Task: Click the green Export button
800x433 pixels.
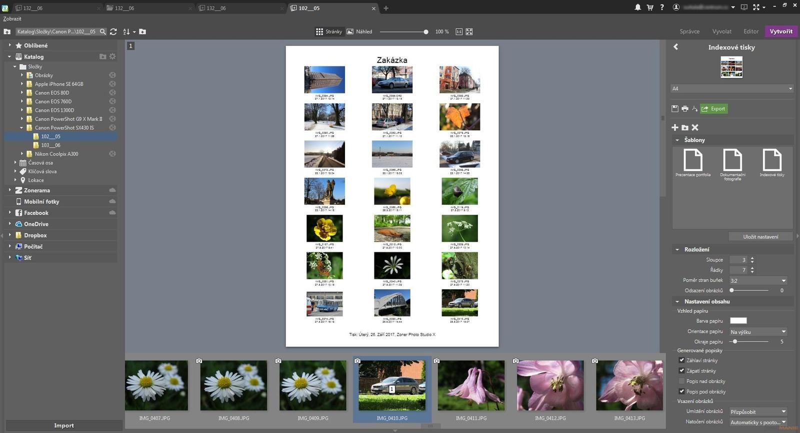Action: [714, 108]
